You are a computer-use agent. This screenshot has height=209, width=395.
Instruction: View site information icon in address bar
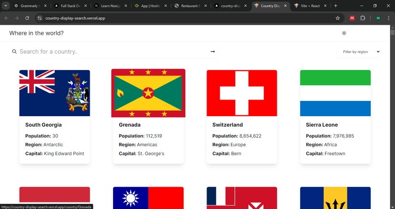click(x=39, y=18)
